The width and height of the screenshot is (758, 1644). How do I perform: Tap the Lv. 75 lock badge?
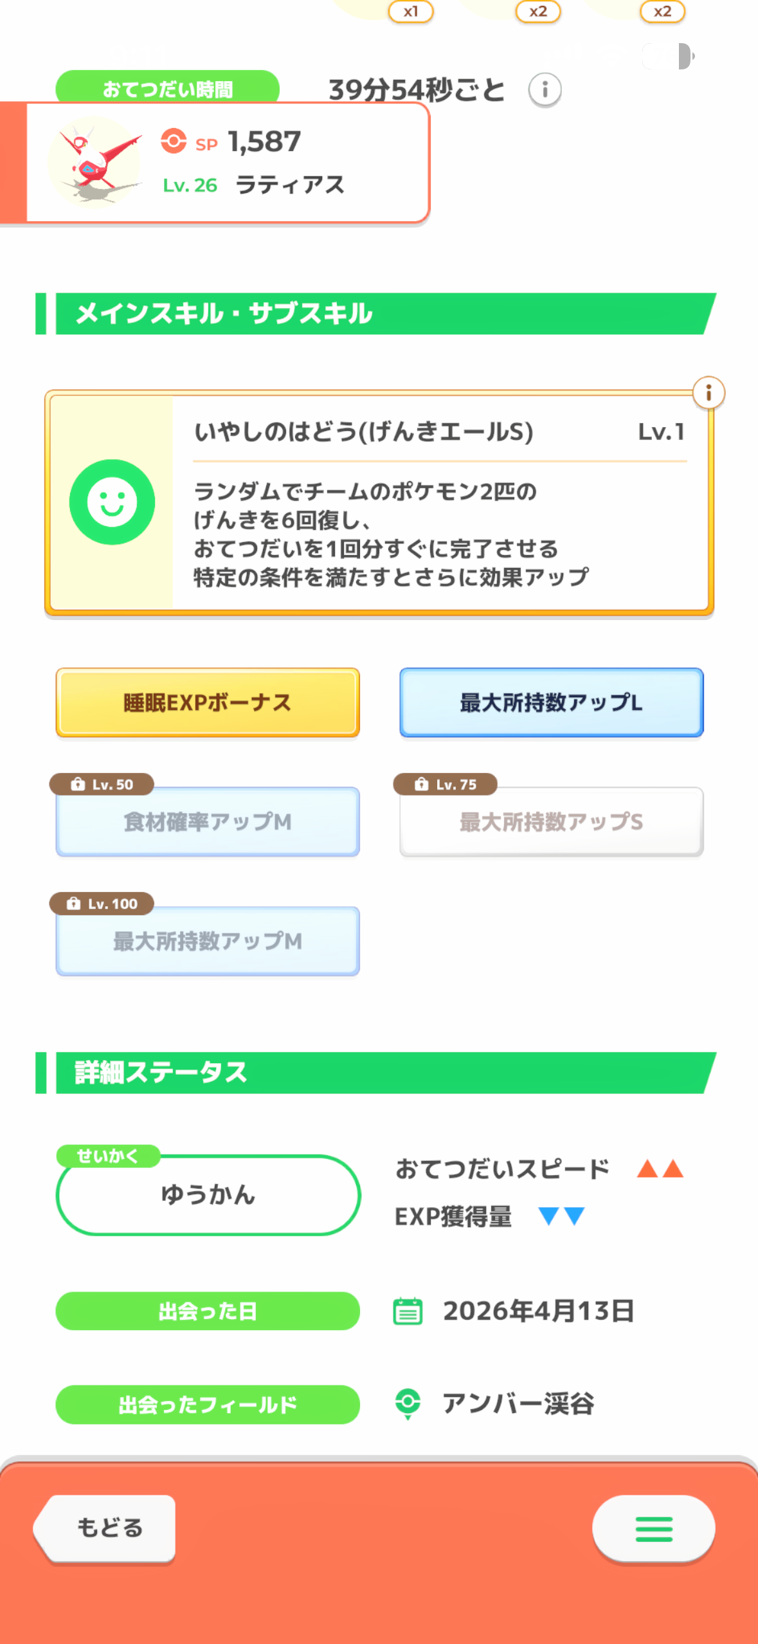coord(445,784)
